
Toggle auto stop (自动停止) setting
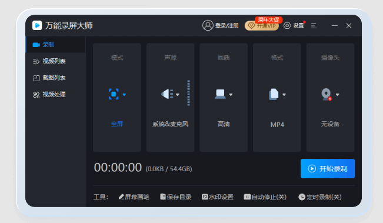[265, 197]
